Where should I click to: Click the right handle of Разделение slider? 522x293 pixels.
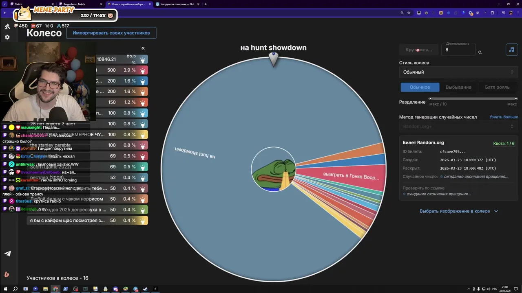coord(516,98)
